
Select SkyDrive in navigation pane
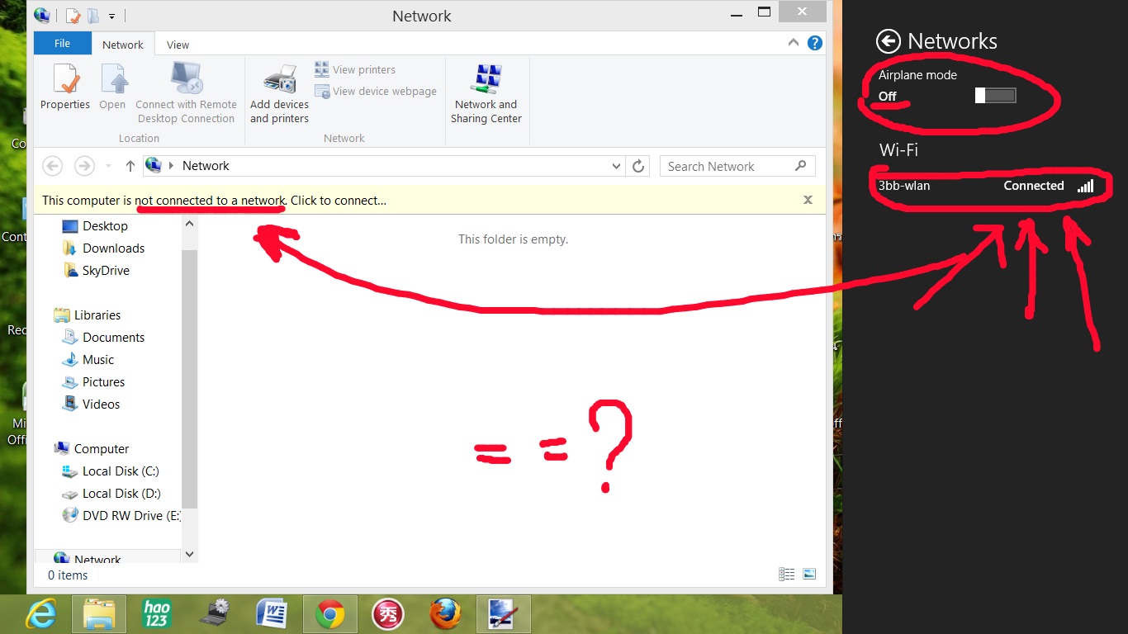(97, 271)
